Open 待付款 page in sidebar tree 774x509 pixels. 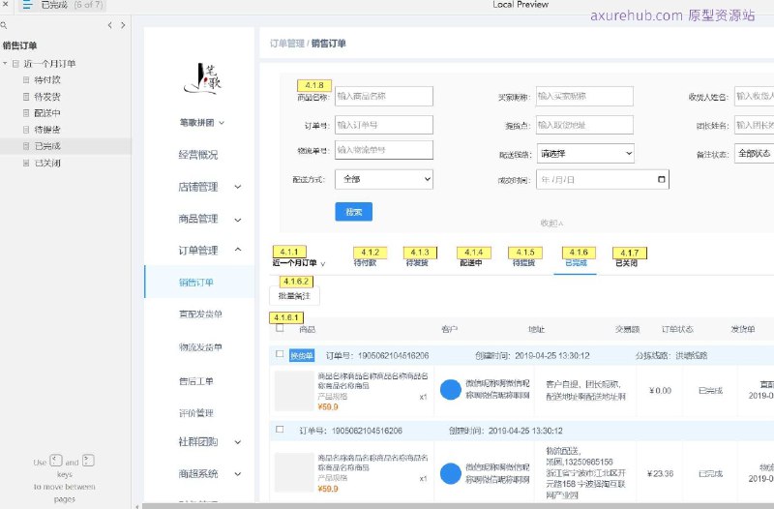pos(46,79)
